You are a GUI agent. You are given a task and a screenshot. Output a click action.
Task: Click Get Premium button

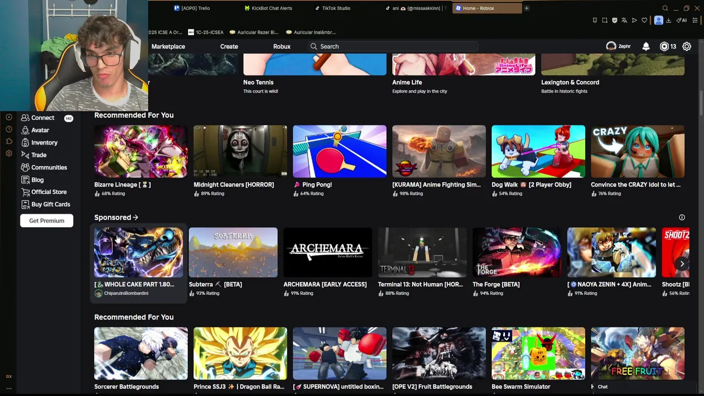(x=47, y=221)
